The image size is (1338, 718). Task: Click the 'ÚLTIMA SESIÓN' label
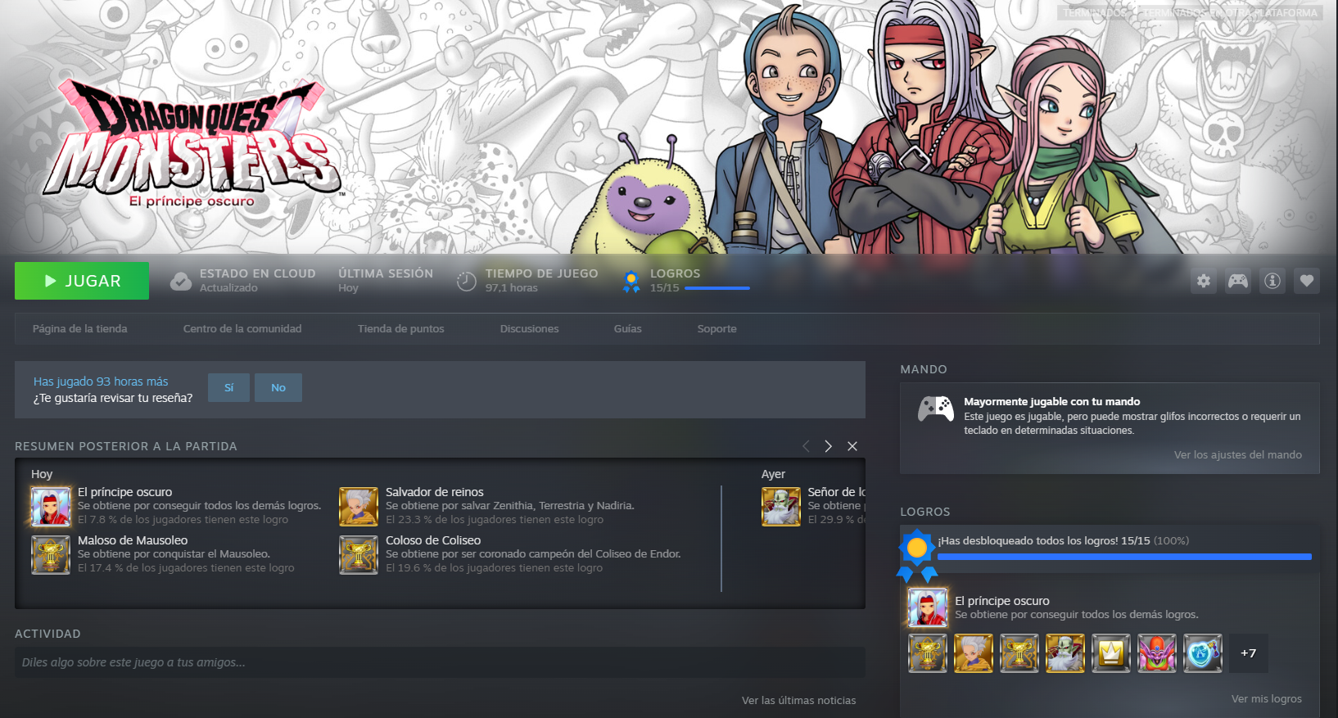(x=386, y=273)
